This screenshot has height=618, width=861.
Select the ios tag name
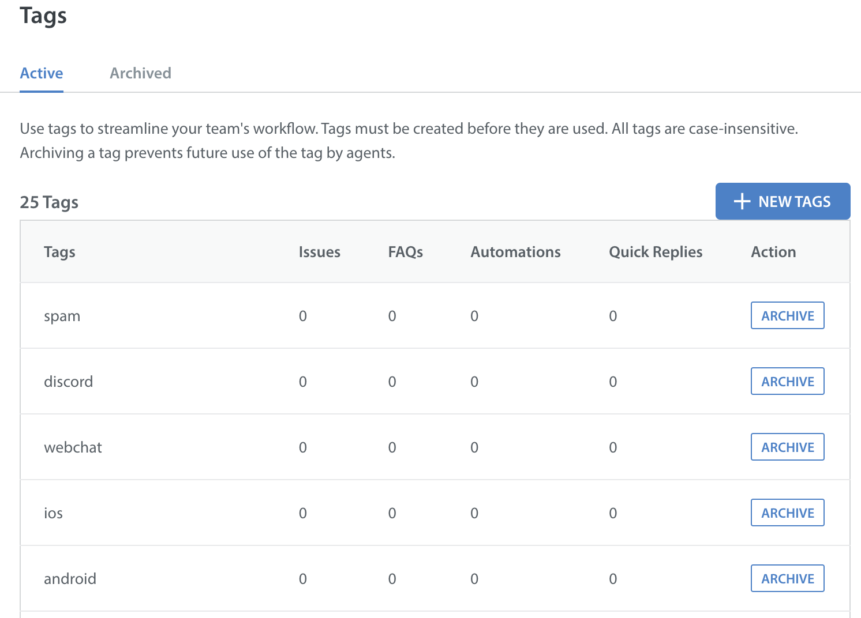click(53, 513)
